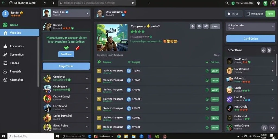278x139 pixels.
Task: Click the green button in top-right toolbar
Action: point(270,14)
